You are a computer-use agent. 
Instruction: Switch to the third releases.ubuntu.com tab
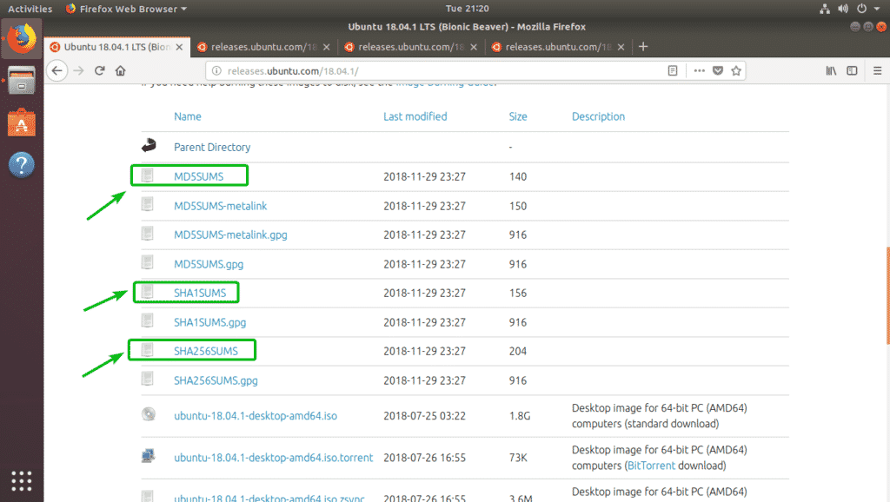(x=411, y=47)
